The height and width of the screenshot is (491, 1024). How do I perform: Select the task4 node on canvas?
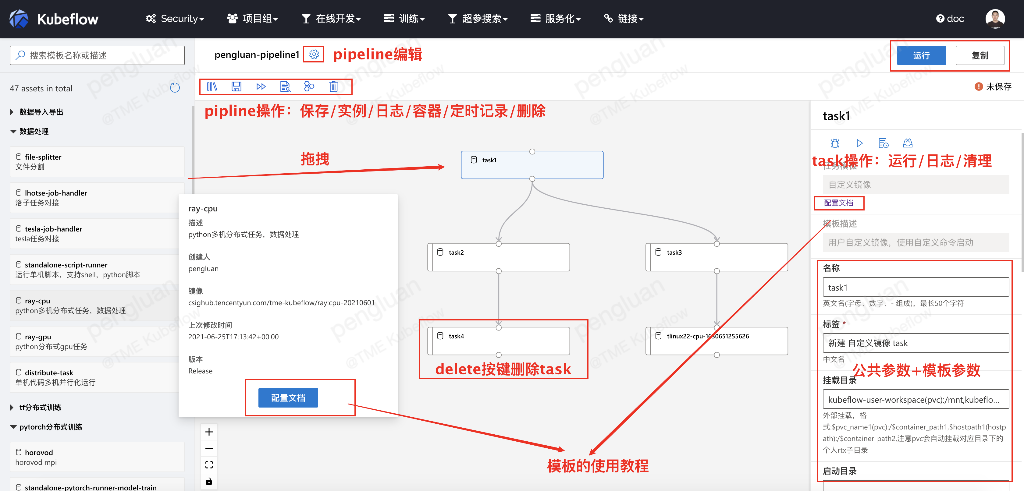click(499, 341)
